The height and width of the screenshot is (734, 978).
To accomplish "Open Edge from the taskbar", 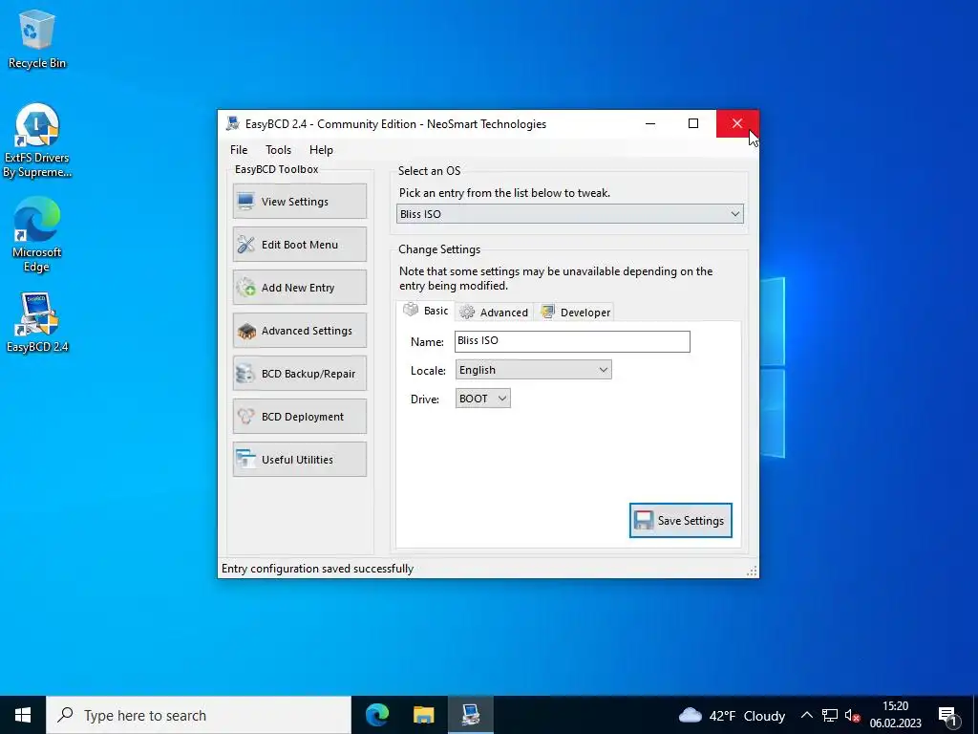I will tap(376, 715).
